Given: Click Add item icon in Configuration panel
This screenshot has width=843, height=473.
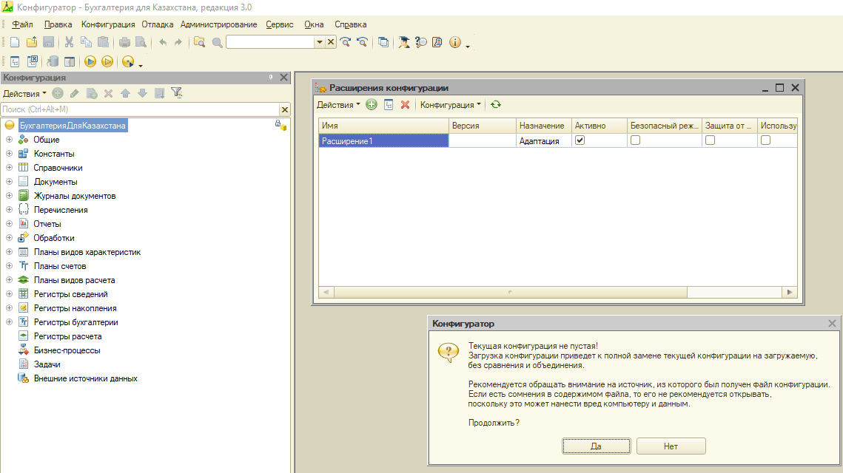Looking at the screenshot, I should point(58,93).
